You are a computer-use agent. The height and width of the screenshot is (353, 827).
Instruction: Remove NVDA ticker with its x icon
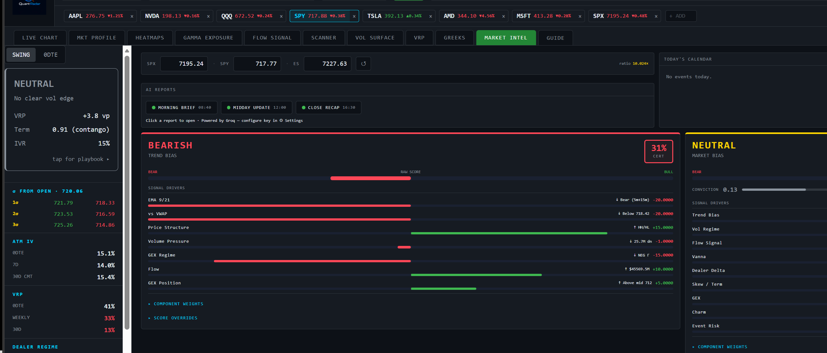click(x=208, y=16)
